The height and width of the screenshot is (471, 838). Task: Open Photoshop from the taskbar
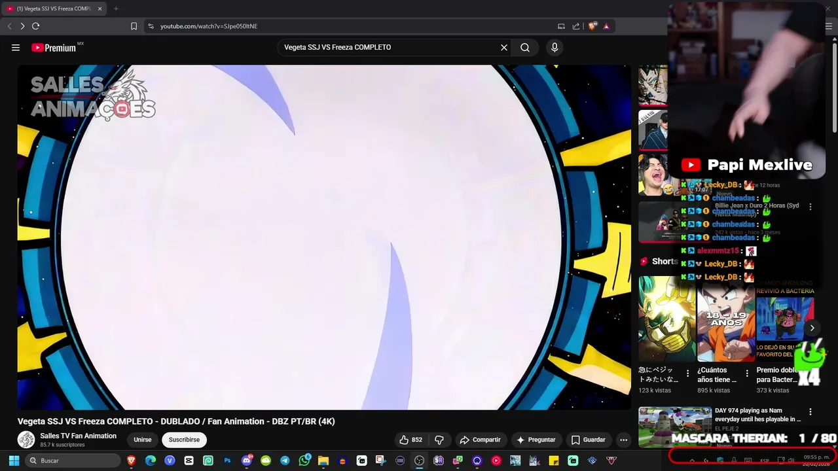point(227,461)
